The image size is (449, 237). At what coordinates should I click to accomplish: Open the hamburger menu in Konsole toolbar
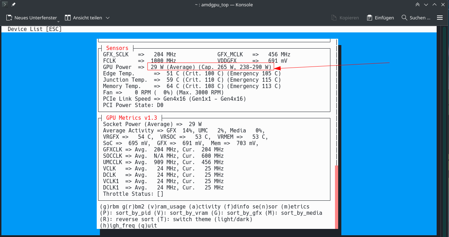(440, 18)
